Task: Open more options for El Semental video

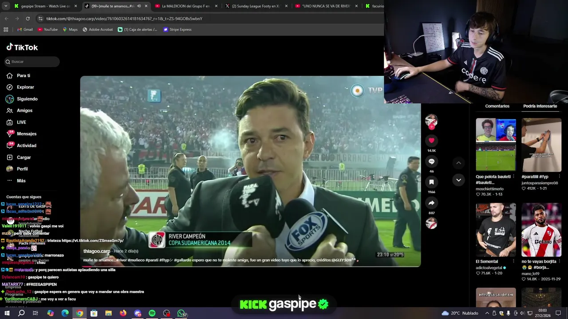Action: [x=514, y=261]
